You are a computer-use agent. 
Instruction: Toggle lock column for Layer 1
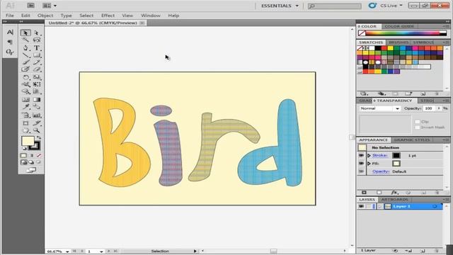pyautogui.click(x=368, y=206)
